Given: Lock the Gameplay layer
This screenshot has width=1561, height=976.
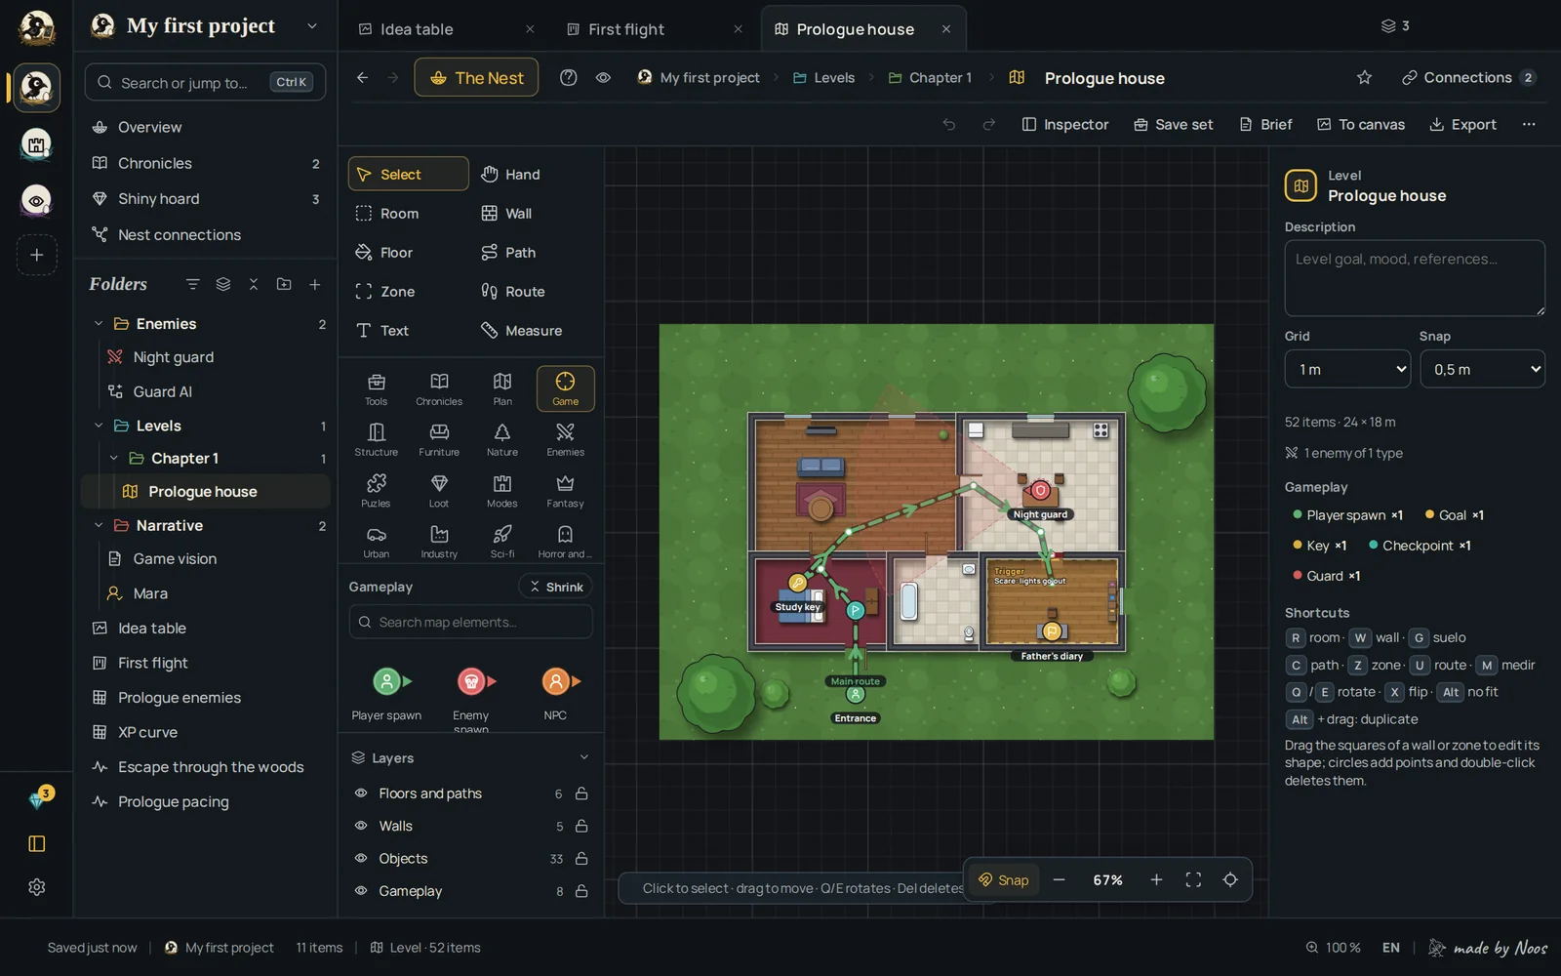Looking at the screenshot, I should coord(581,891).
